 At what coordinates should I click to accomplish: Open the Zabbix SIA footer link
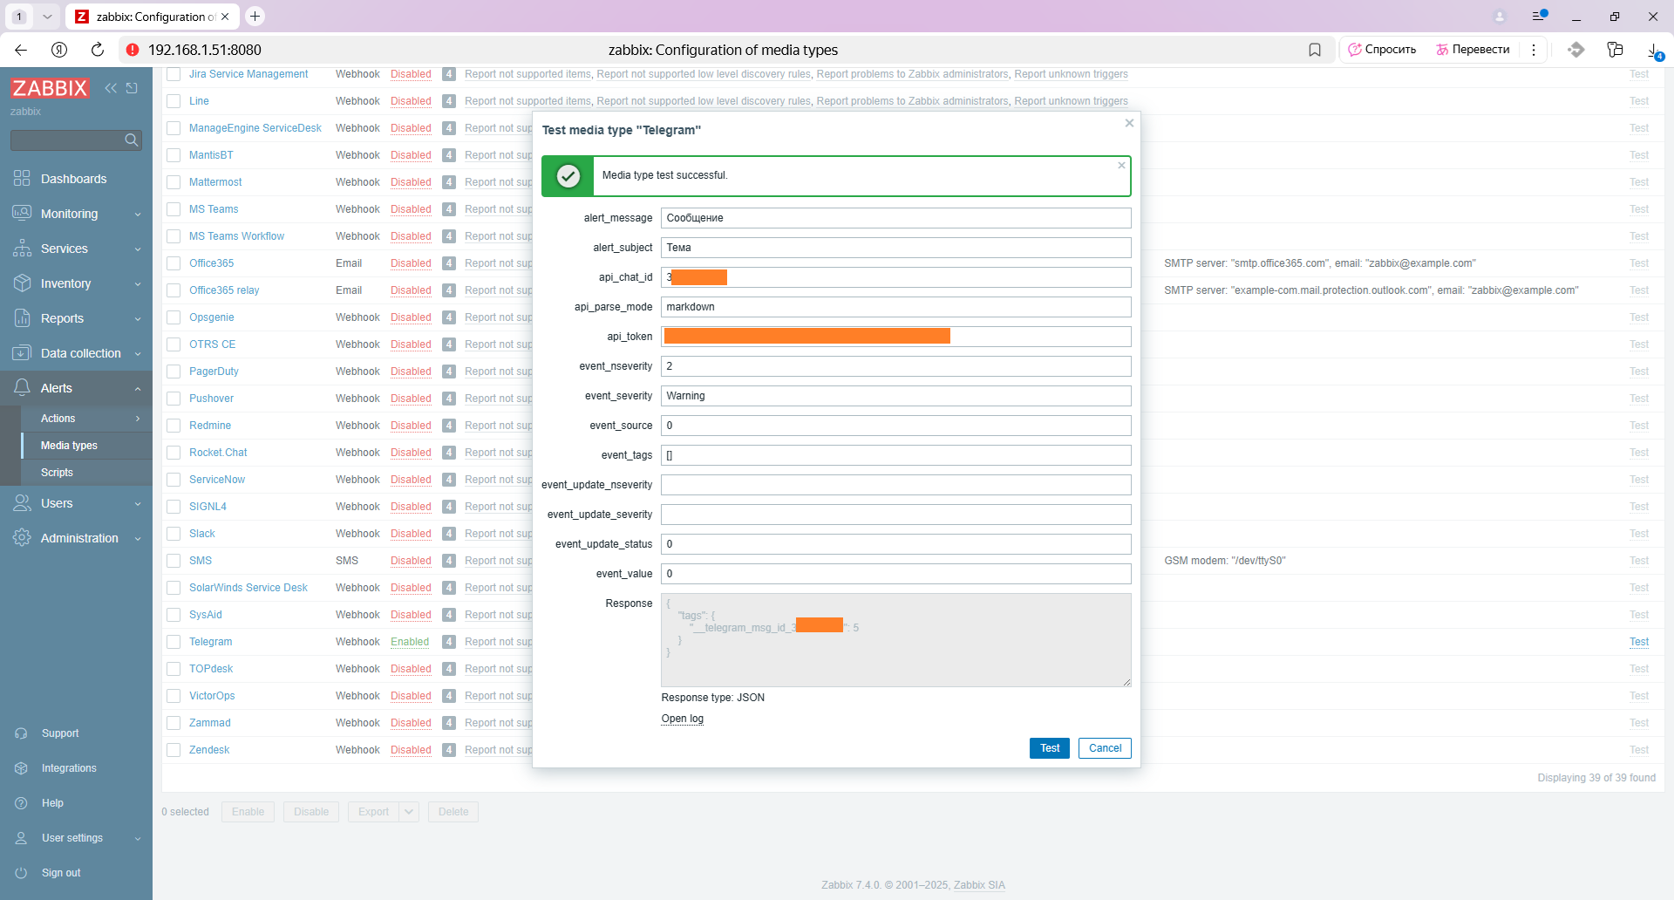[x=979, y=885]
